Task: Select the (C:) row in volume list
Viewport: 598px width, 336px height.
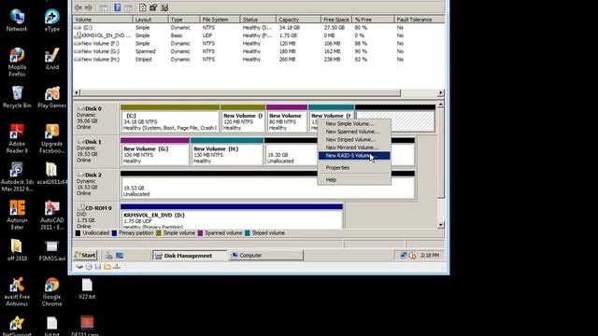Action: [x=258, y=28]
